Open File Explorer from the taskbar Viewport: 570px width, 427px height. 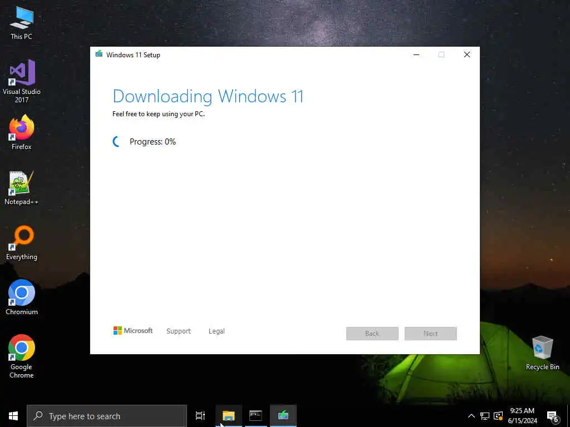[229, 416]
